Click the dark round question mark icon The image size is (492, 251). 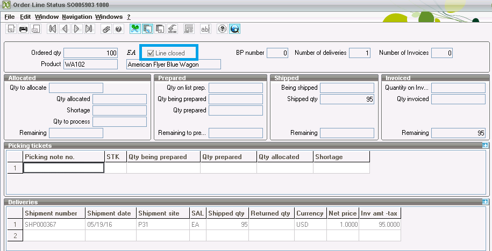(x=118, y=29)
